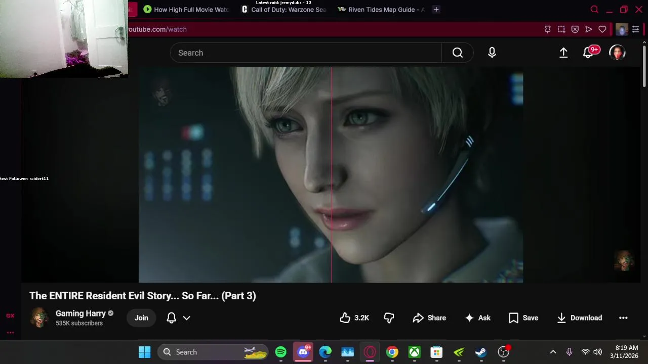Click the 535K subscribers text

coord(79,323)
